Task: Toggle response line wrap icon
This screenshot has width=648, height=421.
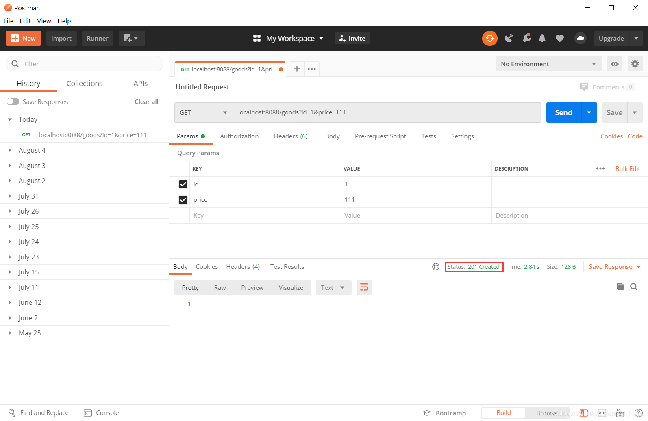Action: click(x=364, y=287)
